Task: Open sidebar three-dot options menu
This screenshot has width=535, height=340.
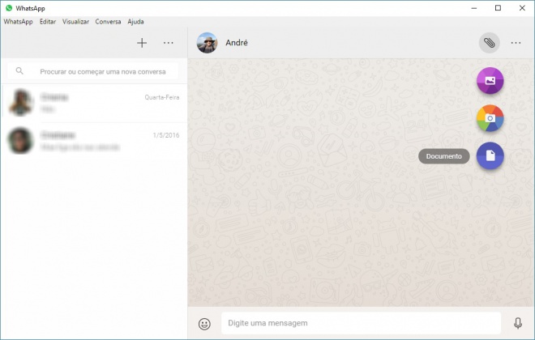Action: point(168,43)
